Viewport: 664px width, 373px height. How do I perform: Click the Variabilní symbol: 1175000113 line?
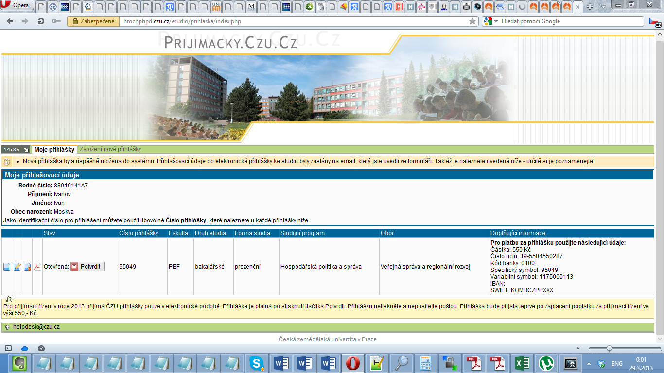pos(532,277)
